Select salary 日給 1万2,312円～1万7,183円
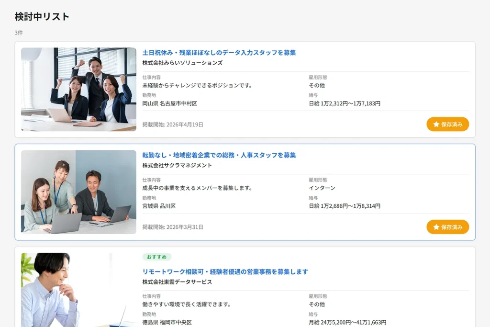 point(345,103)
